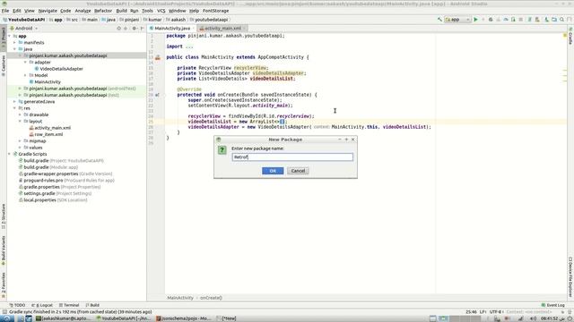
Task: Expand the collapsed import block
Action: pos(189,47)
